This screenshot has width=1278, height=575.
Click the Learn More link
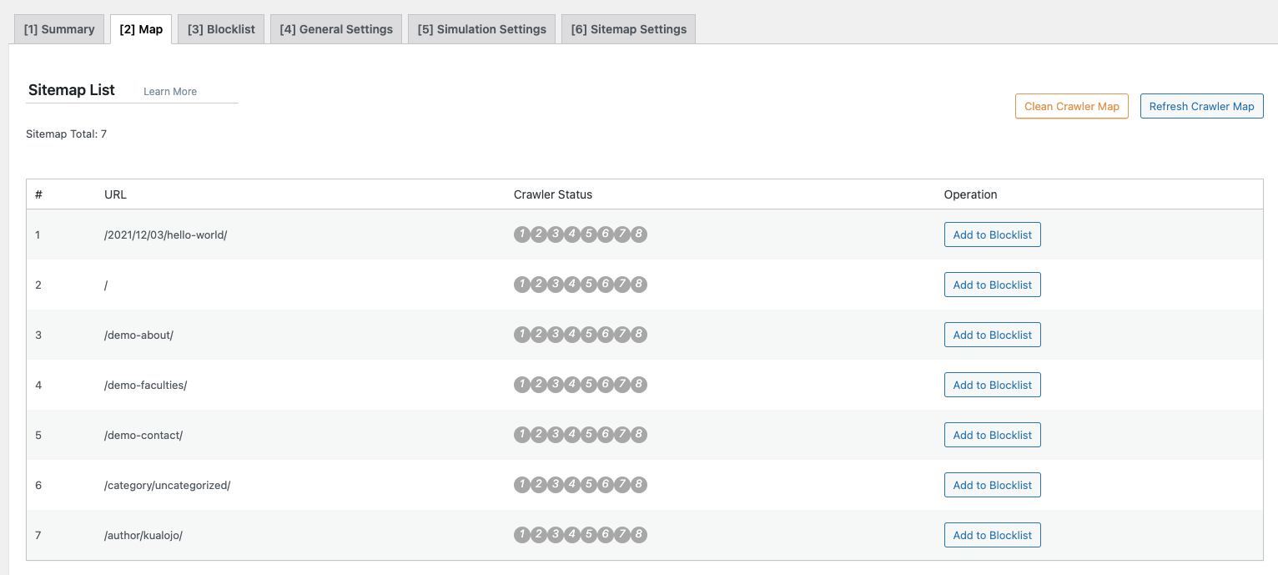170,92
